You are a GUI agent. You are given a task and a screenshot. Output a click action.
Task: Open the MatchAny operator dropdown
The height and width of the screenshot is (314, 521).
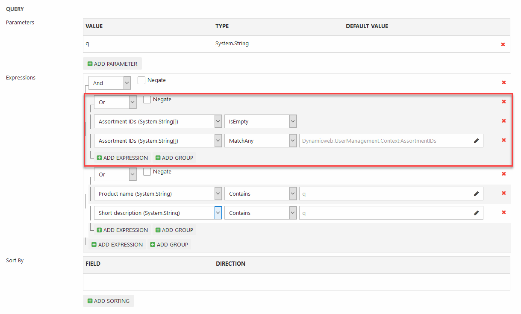pyautogui.click(x=260, y=141)
